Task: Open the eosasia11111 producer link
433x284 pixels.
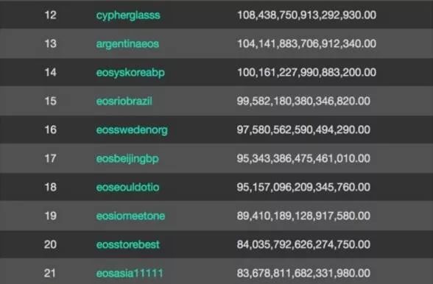Action: pyautogui.click(x=130, y=273)
